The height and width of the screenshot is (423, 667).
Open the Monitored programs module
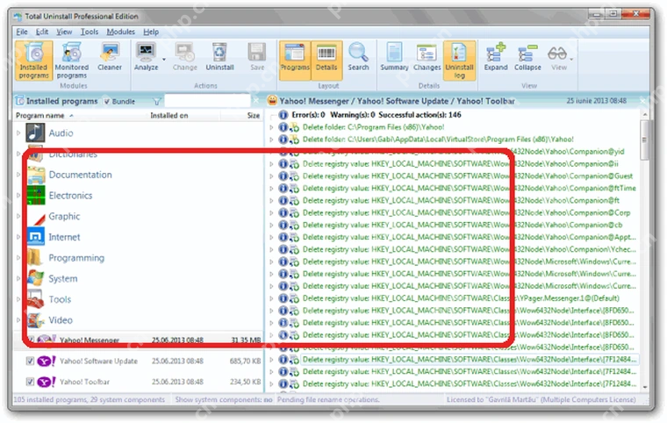71,60
